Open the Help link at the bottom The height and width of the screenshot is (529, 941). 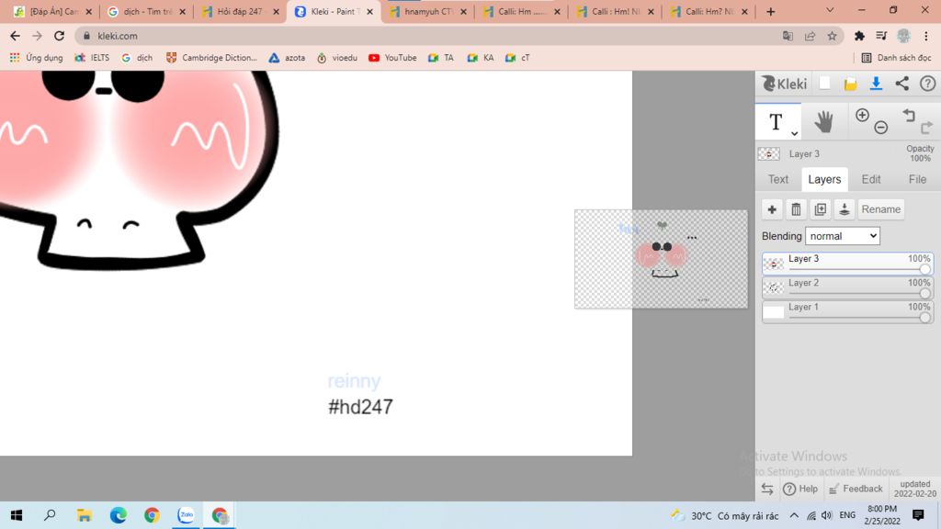click(x=800, y=489)
